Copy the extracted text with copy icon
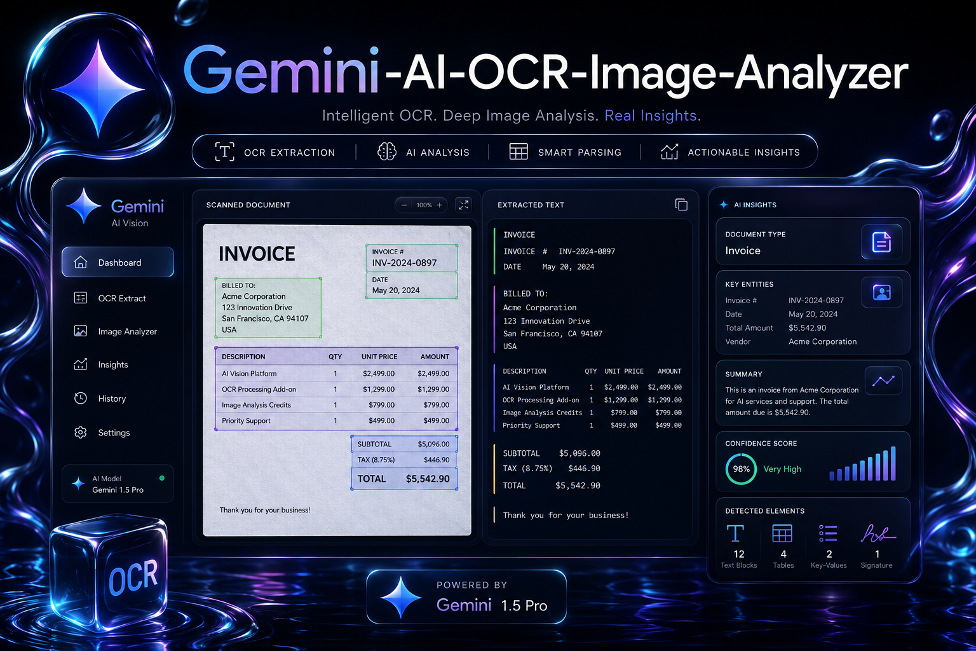 pos(681,204)
